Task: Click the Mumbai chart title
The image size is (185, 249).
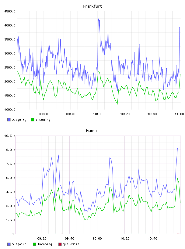Action: 92,131
